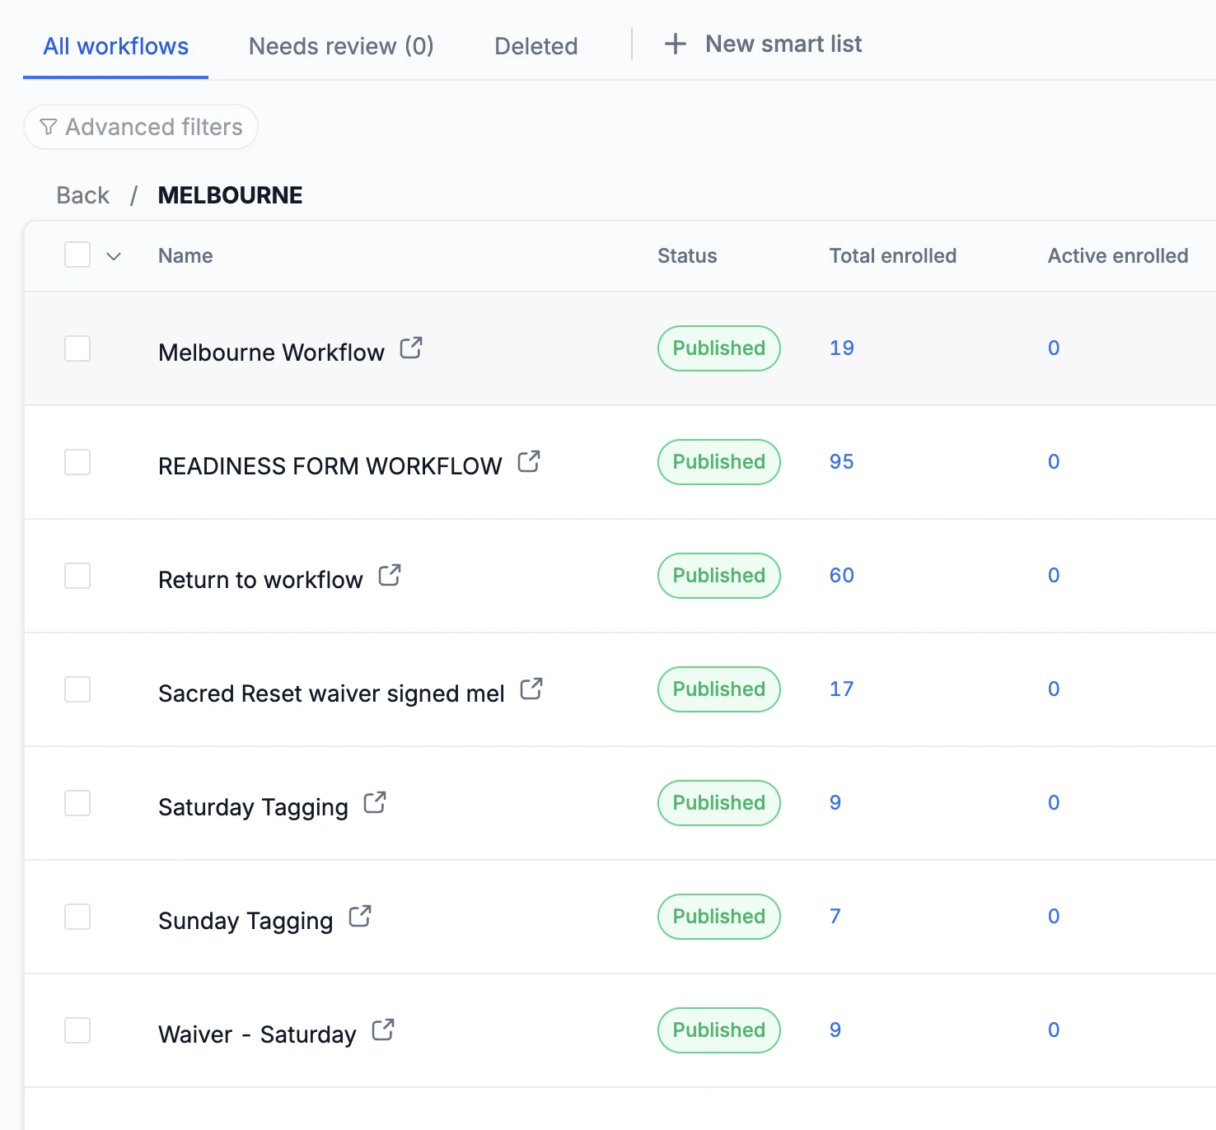Open Return to workflow external link icon
This screenshot has width=1216, height=1130.
pos(390,576)
